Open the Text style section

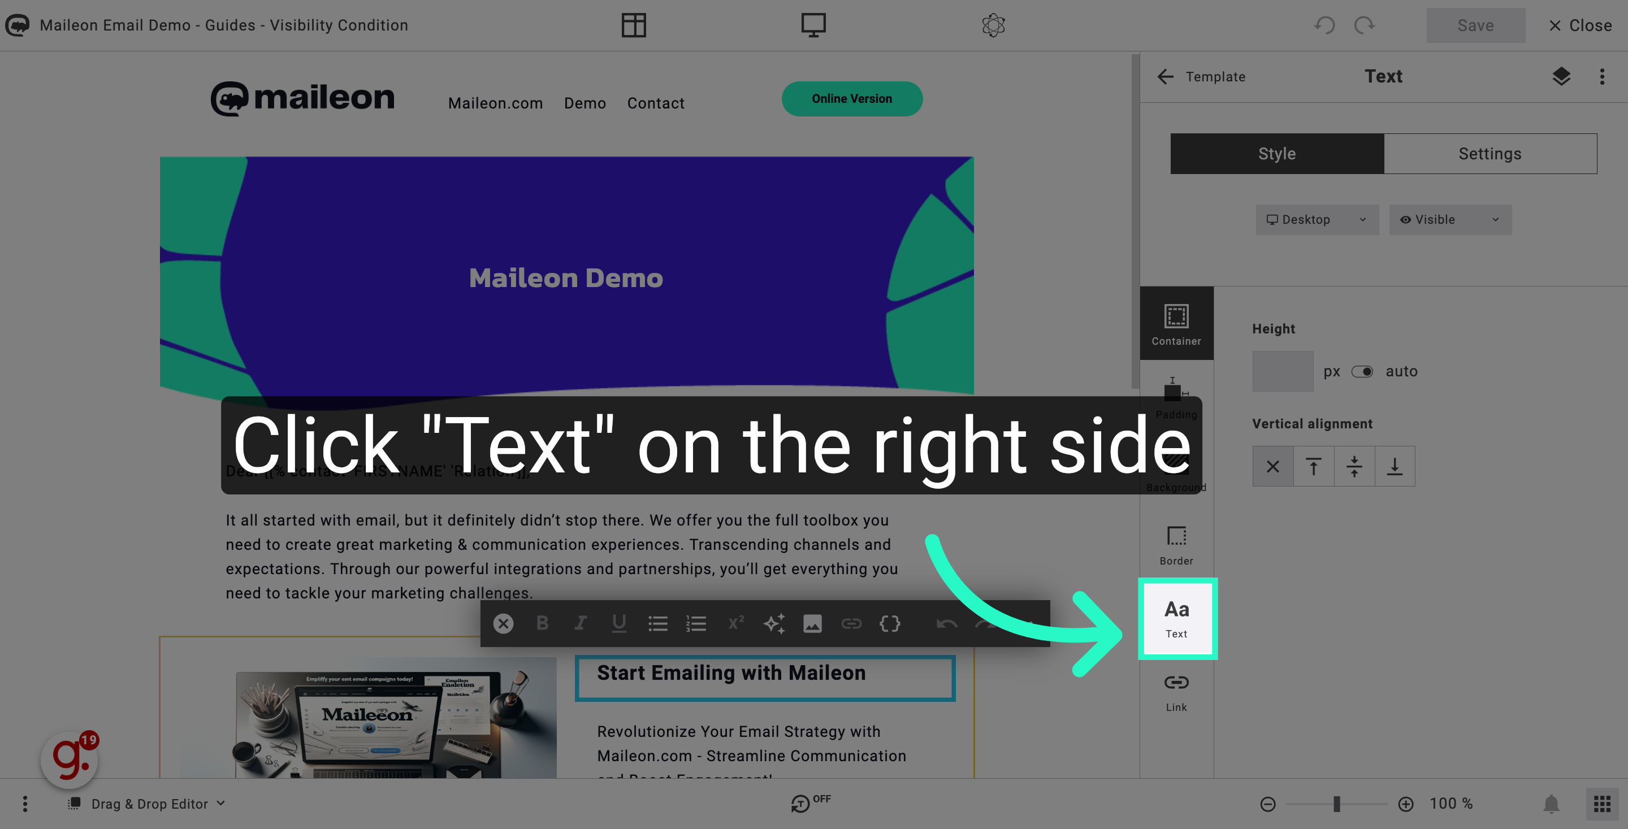[1177, 619]
